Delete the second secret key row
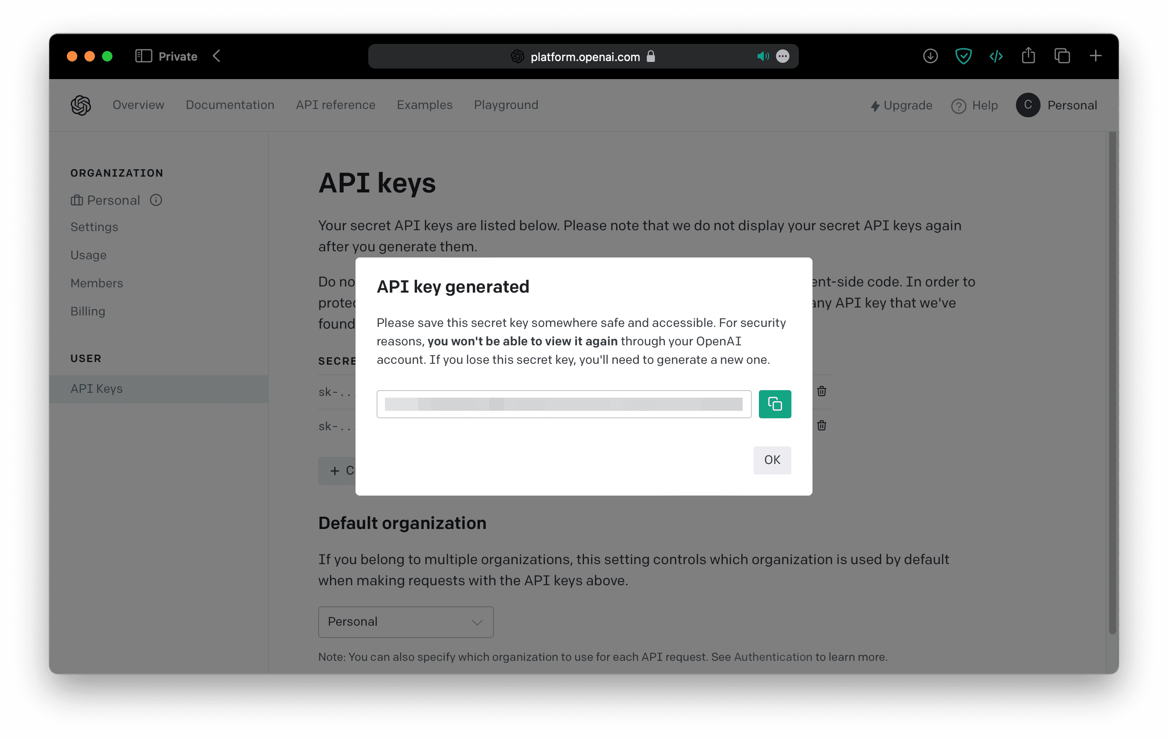This screenshot has height=739, width=1168. point(821,425)
